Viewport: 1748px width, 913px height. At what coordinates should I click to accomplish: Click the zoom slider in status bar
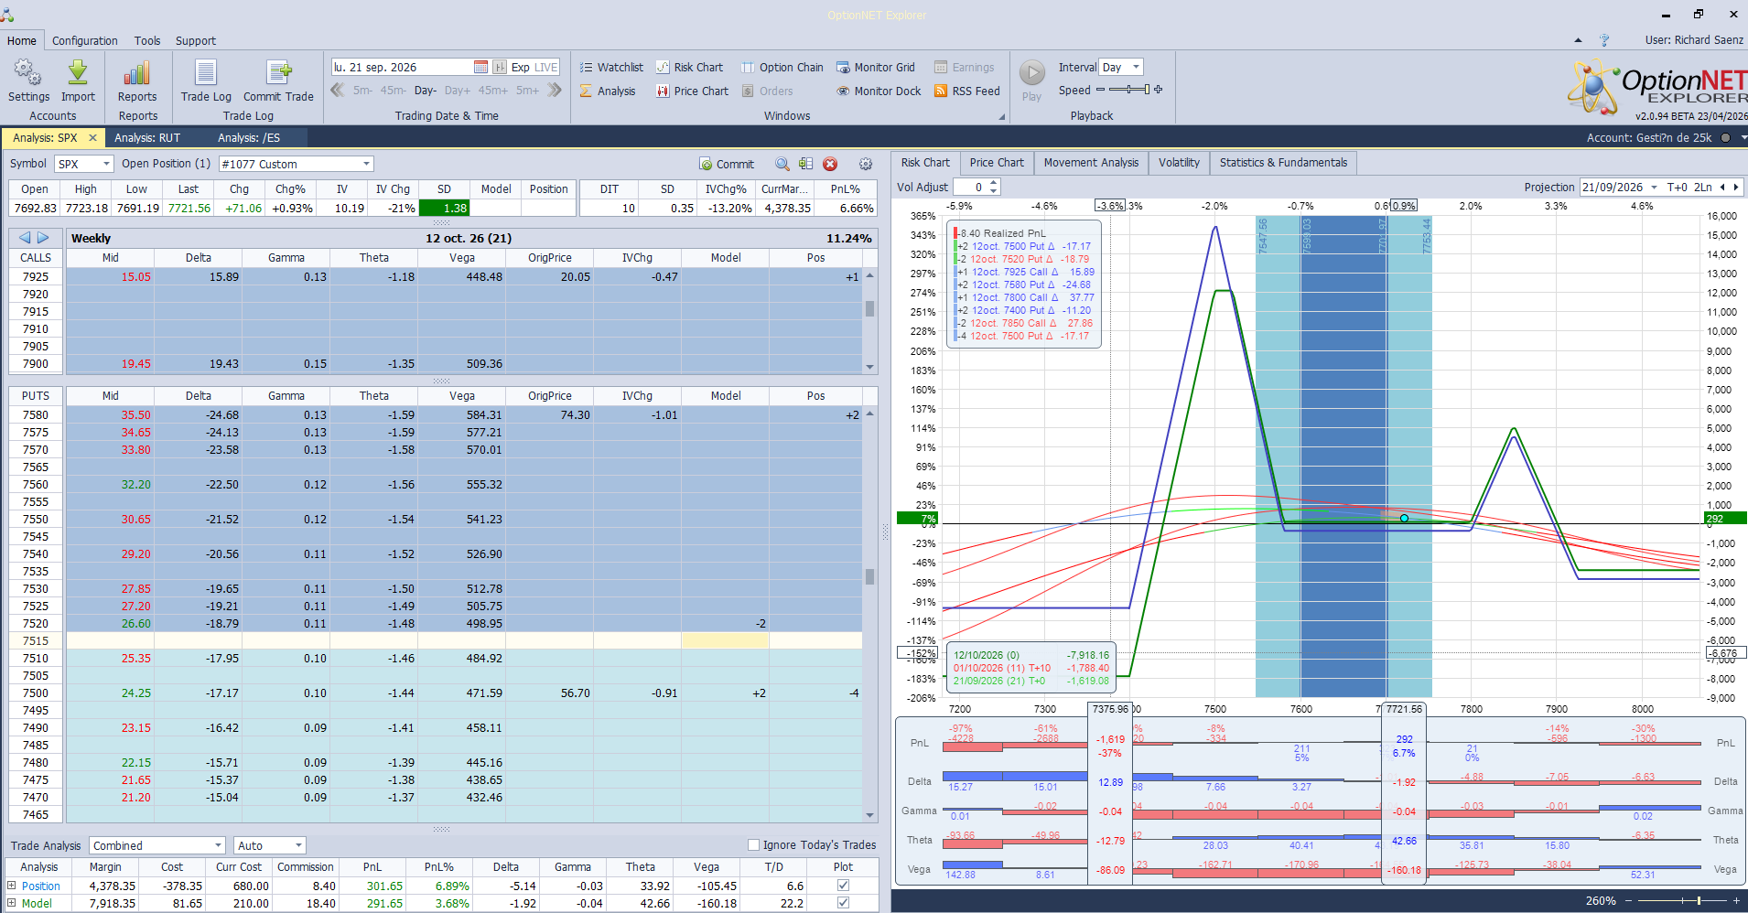coord(1684,901)
